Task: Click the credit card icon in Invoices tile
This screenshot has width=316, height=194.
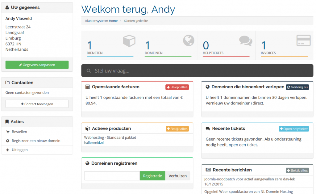Action: (x=304, y=40)
